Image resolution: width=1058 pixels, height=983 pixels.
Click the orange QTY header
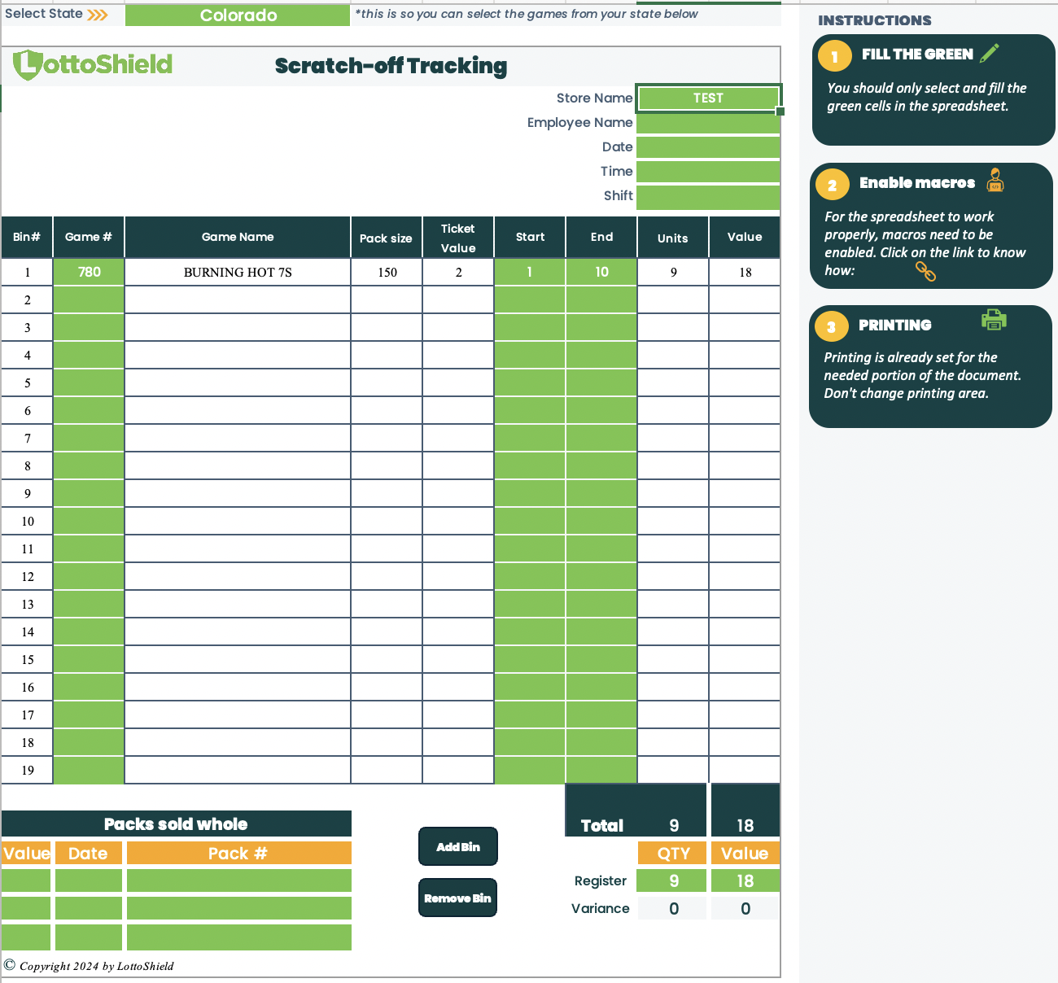(672, 853)
